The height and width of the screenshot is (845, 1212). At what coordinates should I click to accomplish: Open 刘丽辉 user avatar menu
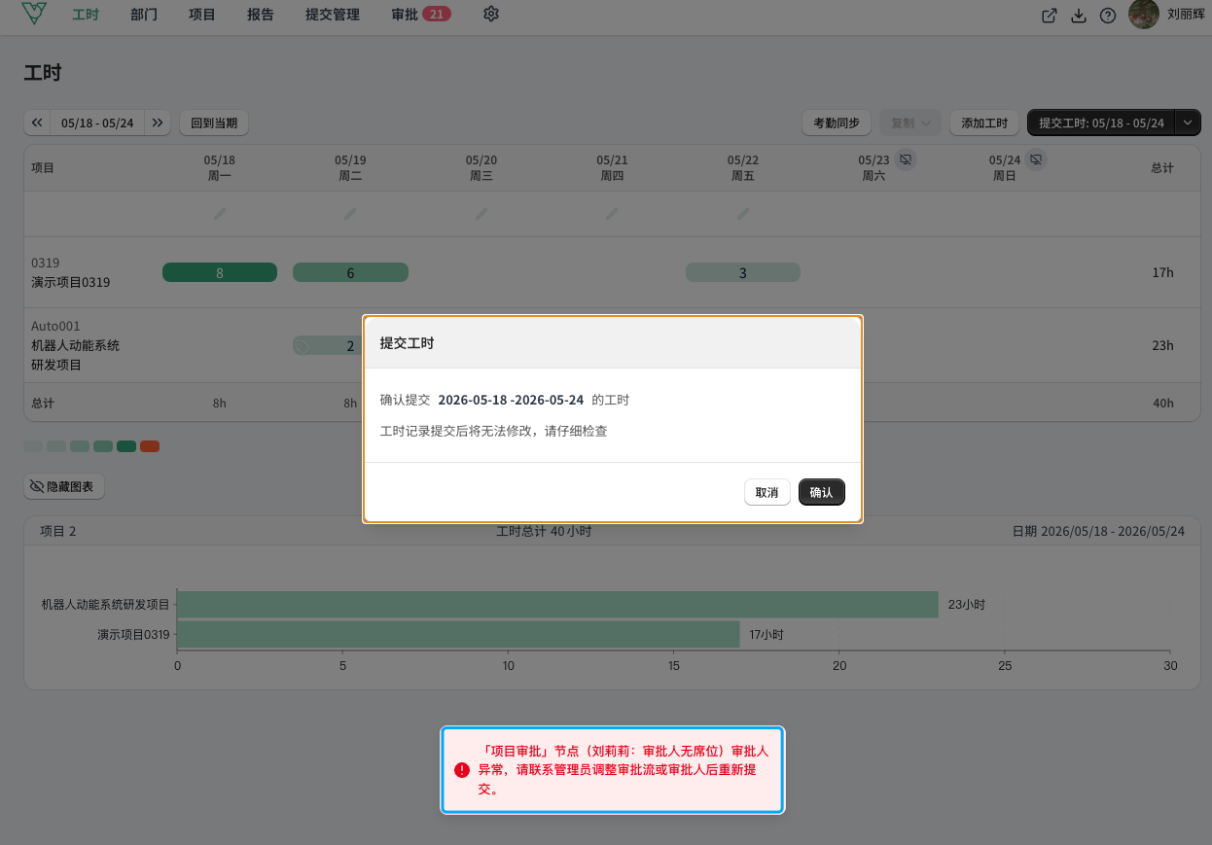point(1144,14)
